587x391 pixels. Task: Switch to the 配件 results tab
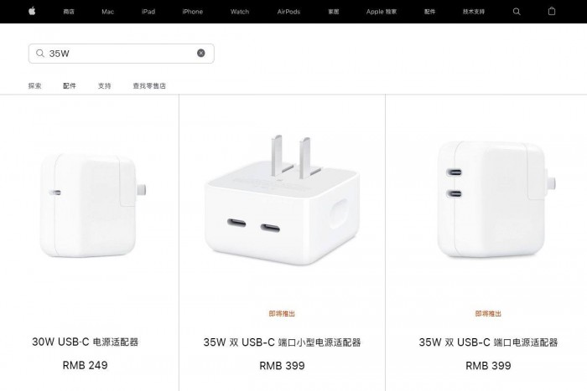point(70,85)
